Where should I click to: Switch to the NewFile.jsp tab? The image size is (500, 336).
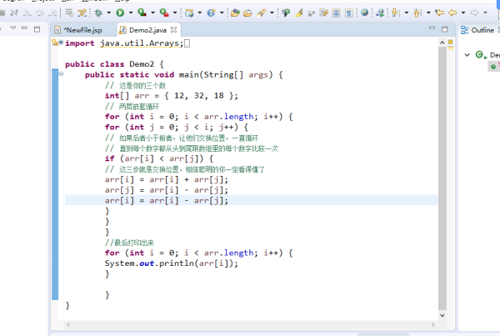pyautogui.click(x=82, y=30)
